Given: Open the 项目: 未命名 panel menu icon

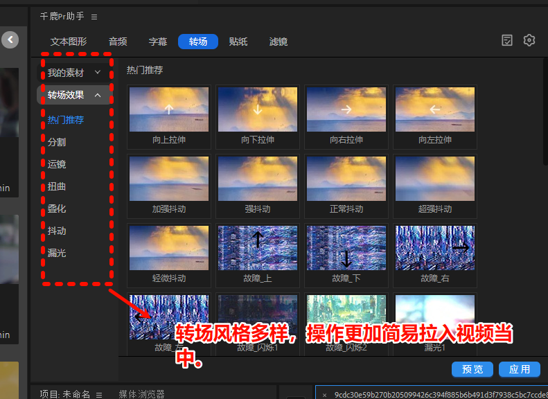Looking at the screenshot, I should (99, 395).
